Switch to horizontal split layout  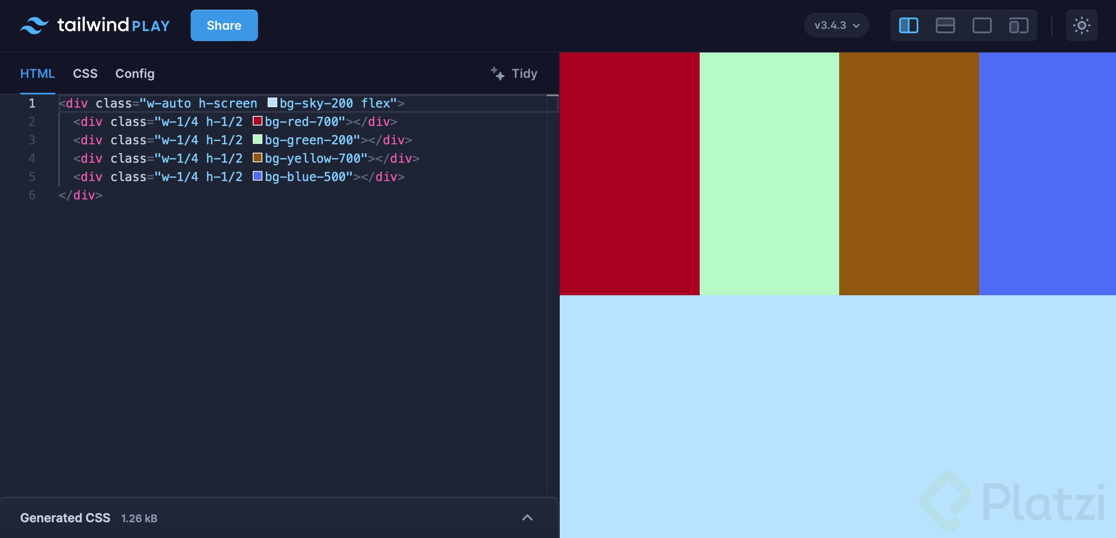coord(945,25)
